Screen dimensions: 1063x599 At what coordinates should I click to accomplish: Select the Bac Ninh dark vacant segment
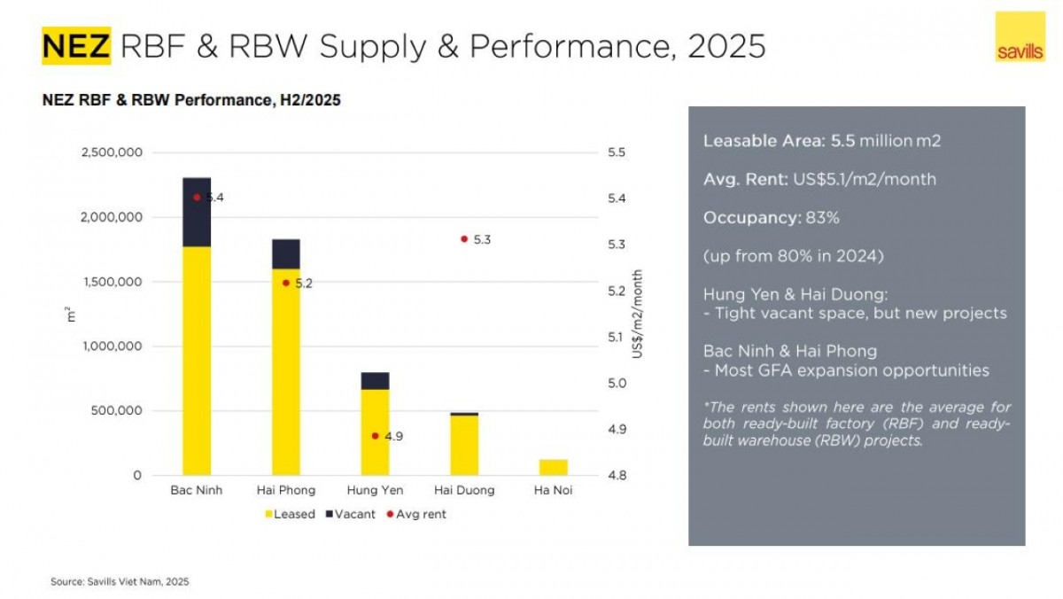(x=197, y=213)
